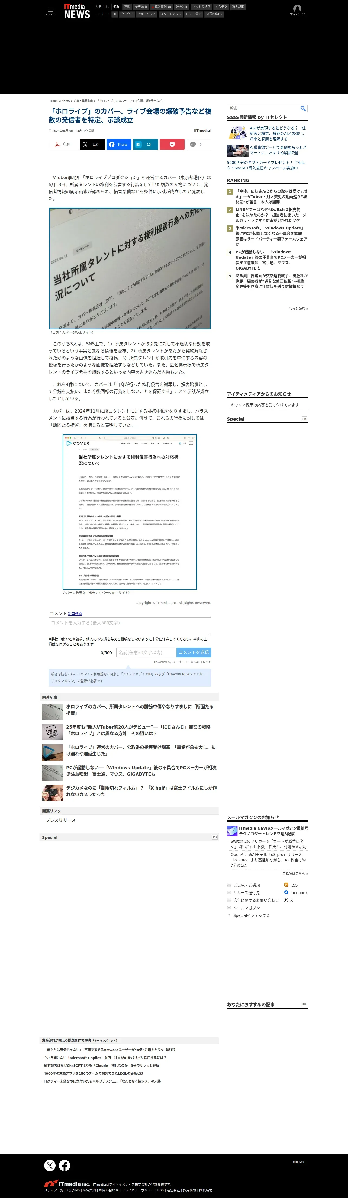Open ranking item 5 about manga serialization
This screenshot has height=1198, width=348.
271,281
